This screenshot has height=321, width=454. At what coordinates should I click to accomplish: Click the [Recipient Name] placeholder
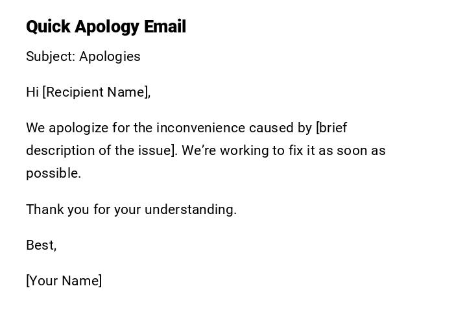coord(97,92)
